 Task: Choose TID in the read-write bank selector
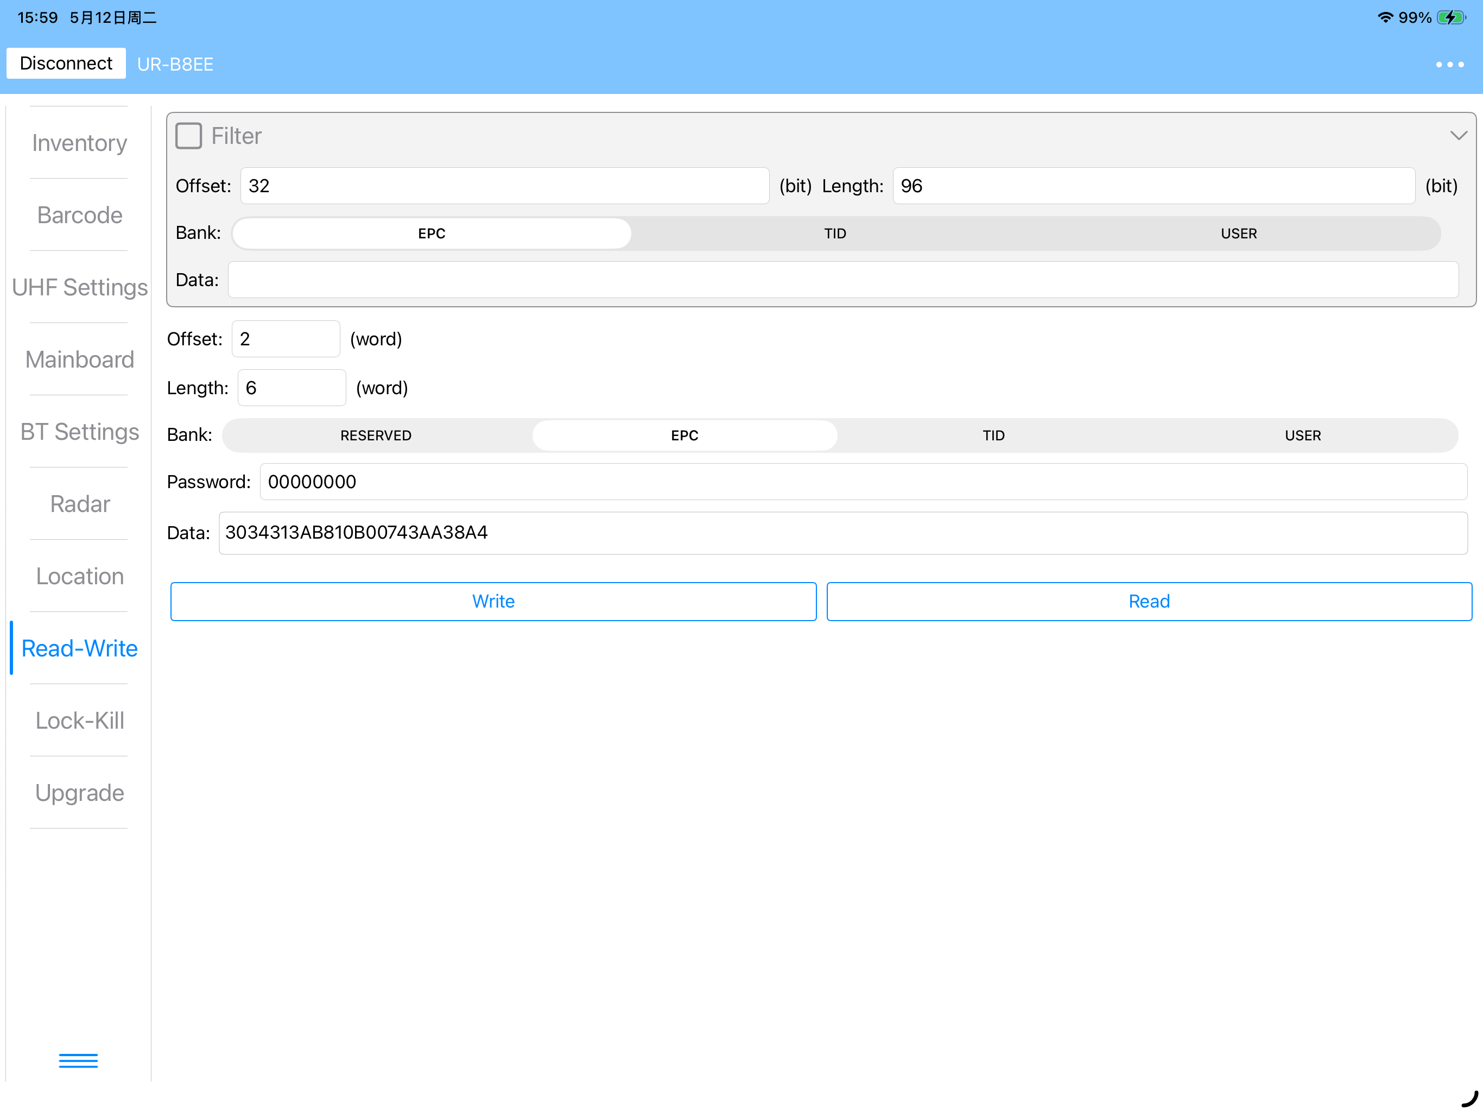coord(993,435)
